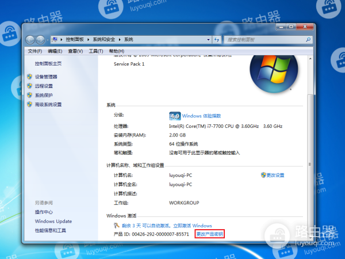
Task: Expand the arrow after 系统和安全 breadcrumb
Action: point(120,40)
